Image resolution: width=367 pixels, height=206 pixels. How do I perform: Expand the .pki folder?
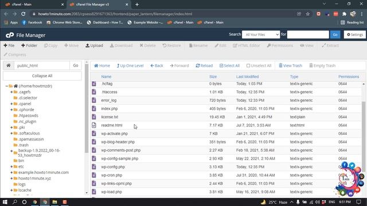click(x=11, y=127)
